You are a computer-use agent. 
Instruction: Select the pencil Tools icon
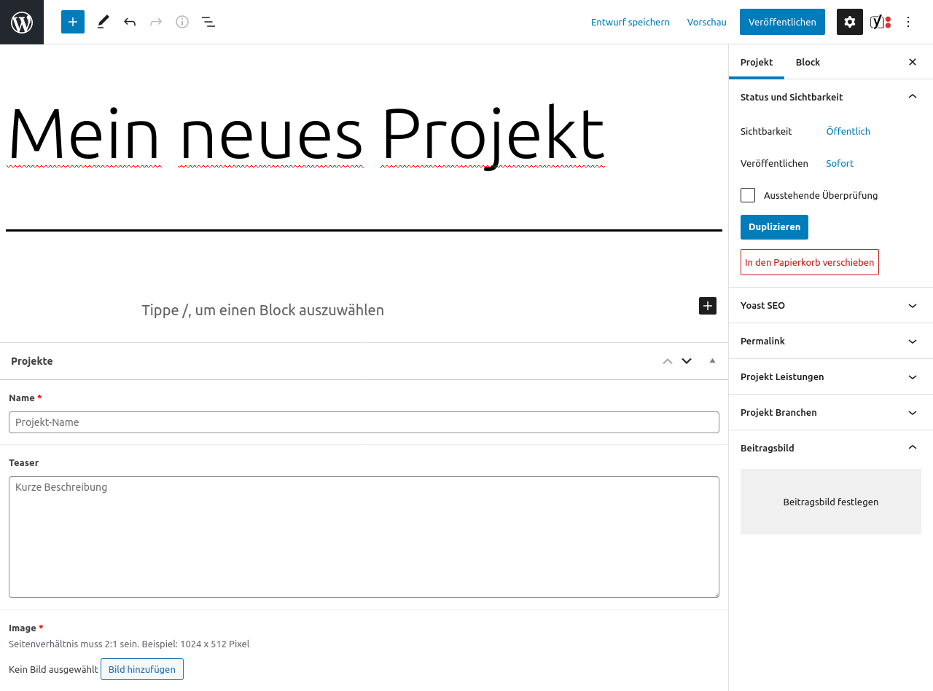pyautogui.click(x=104, y=22)
